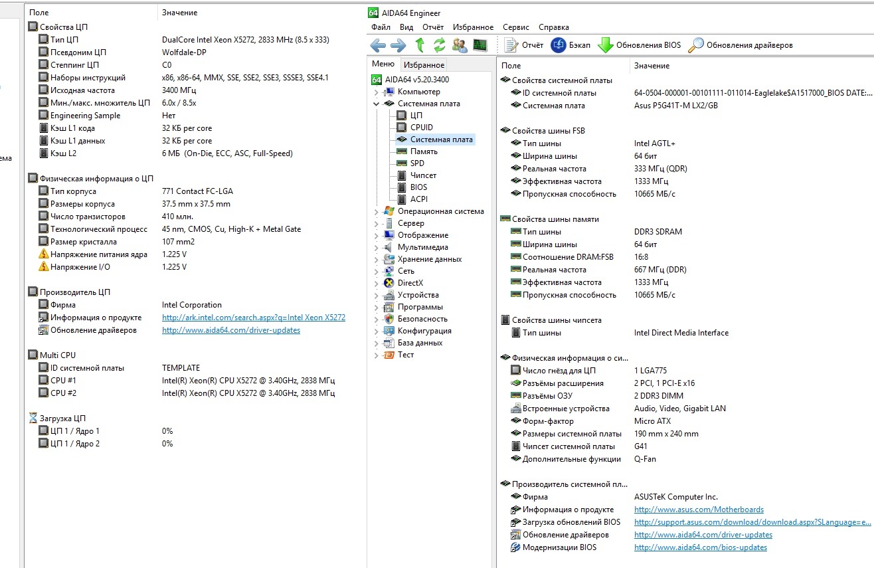Open the aida64.com/bios-updates link

click(x=701, y=547)
